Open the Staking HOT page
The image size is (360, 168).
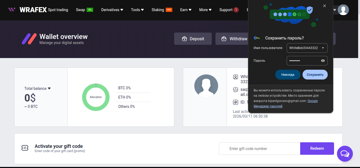pyautogui.click(x=162, y=10)
